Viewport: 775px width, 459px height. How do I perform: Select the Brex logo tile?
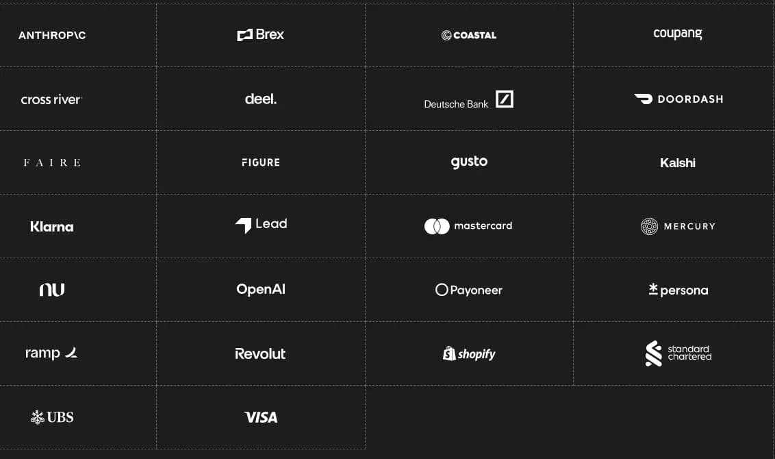click(x=260, y=35)
